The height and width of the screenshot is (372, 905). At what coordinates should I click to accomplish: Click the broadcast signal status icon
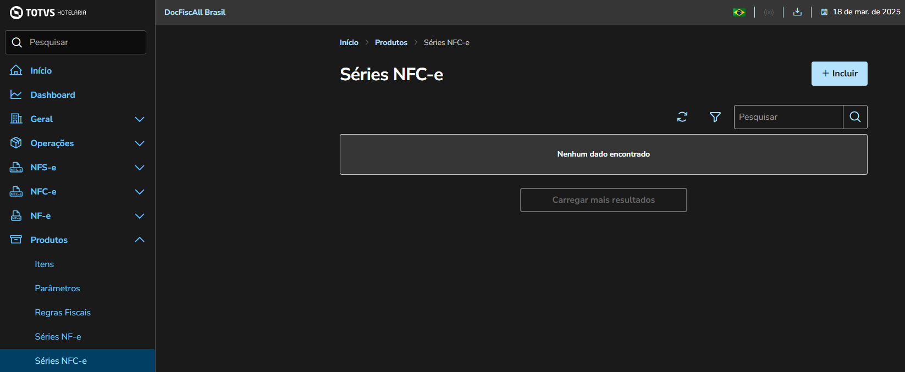pos(769,12)
